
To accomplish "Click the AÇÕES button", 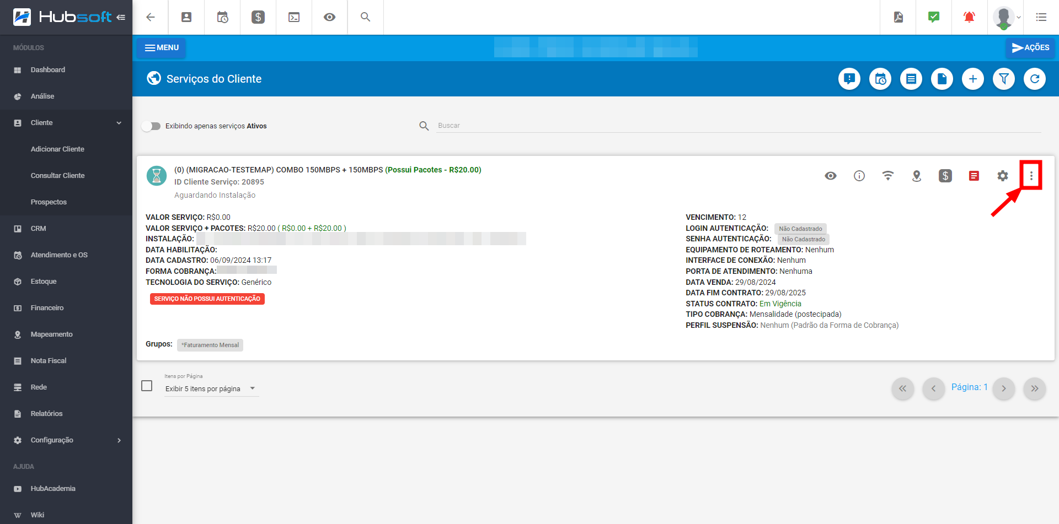I will click(1030, 48).
